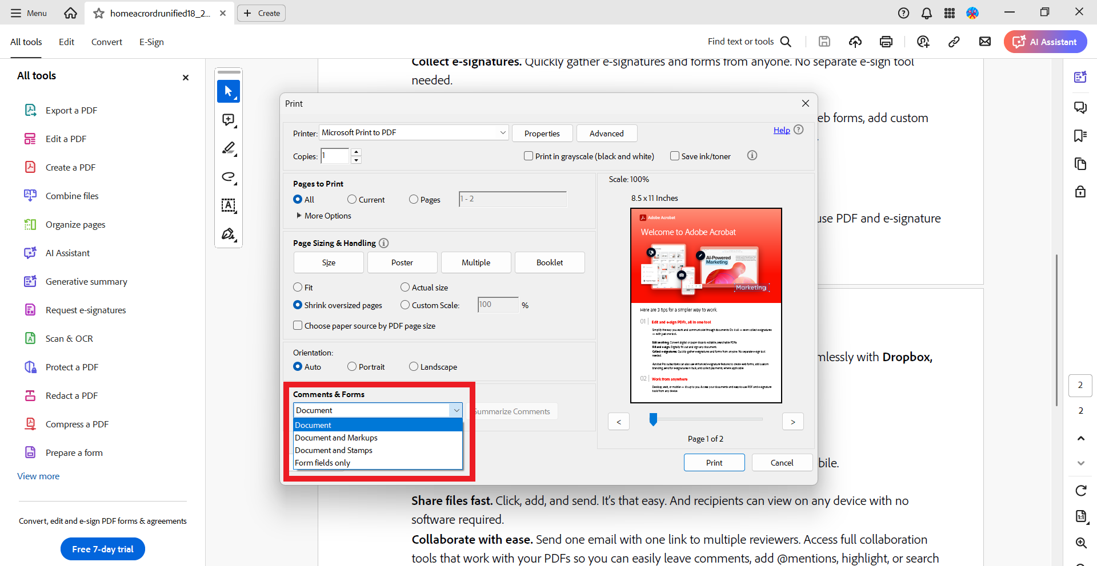Screen dimensions: 1097x566
Task: Open the Help link in Print dialog
Action: coord(782,130)
